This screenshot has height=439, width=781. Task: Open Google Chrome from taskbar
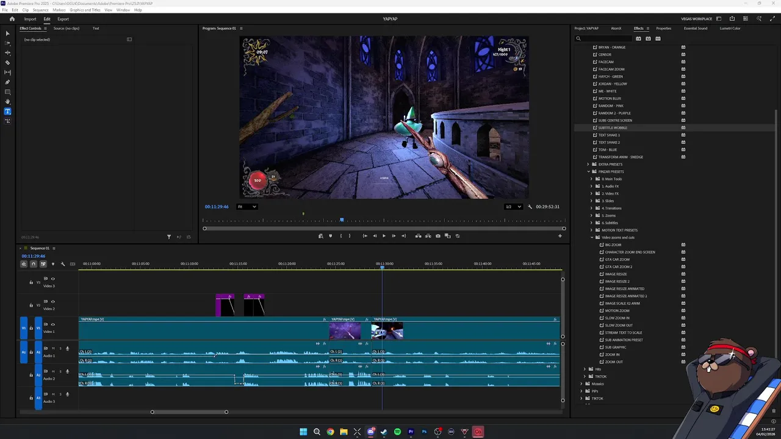(x=330, y=432)
